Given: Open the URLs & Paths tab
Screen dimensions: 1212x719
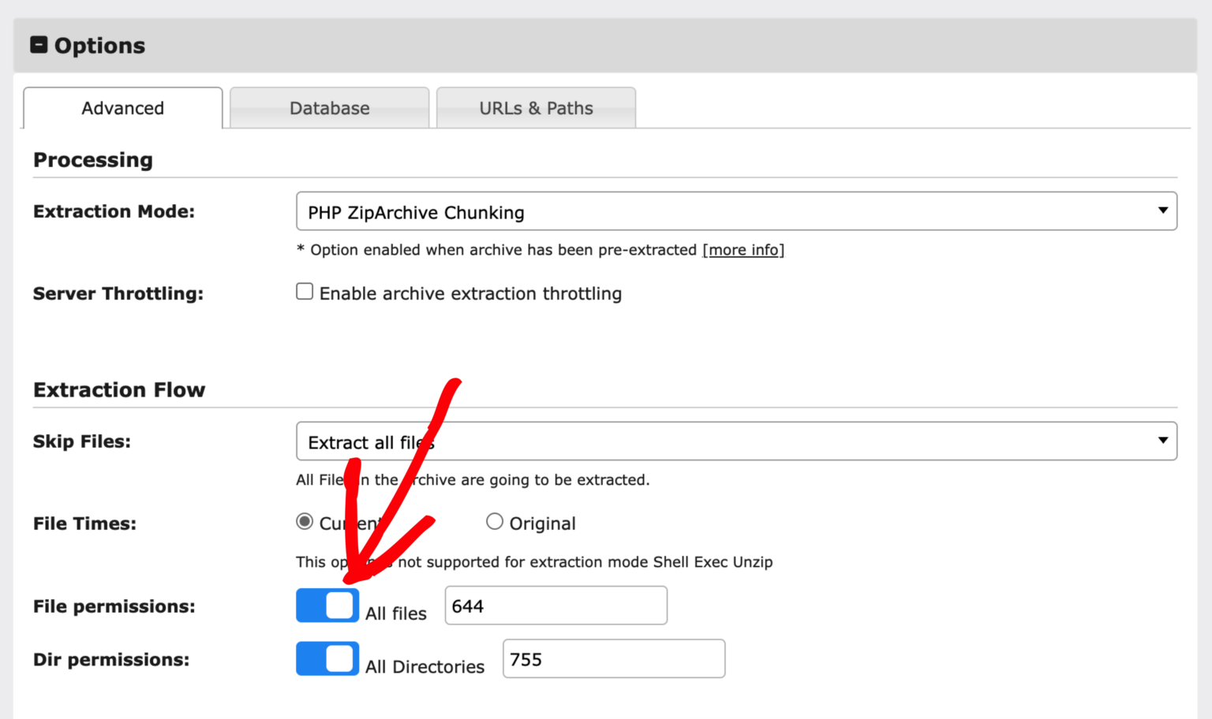Looking at the screenshot, I should coord(536,108).
